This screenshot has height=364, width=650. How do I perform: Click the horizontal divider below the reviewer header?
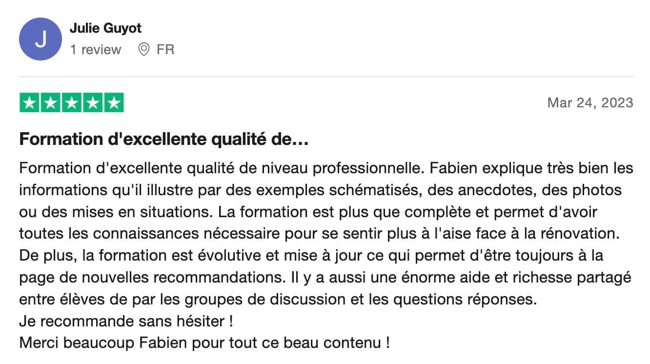click(x=326, y=77)
